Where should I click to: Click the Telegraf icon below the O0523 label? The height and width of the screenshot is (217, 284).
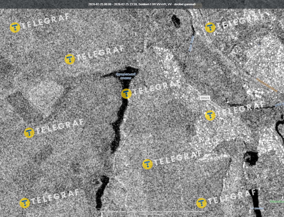click(210, 115)
